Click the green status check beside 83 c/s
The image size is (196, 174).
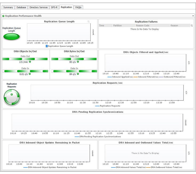pos(78,62)
